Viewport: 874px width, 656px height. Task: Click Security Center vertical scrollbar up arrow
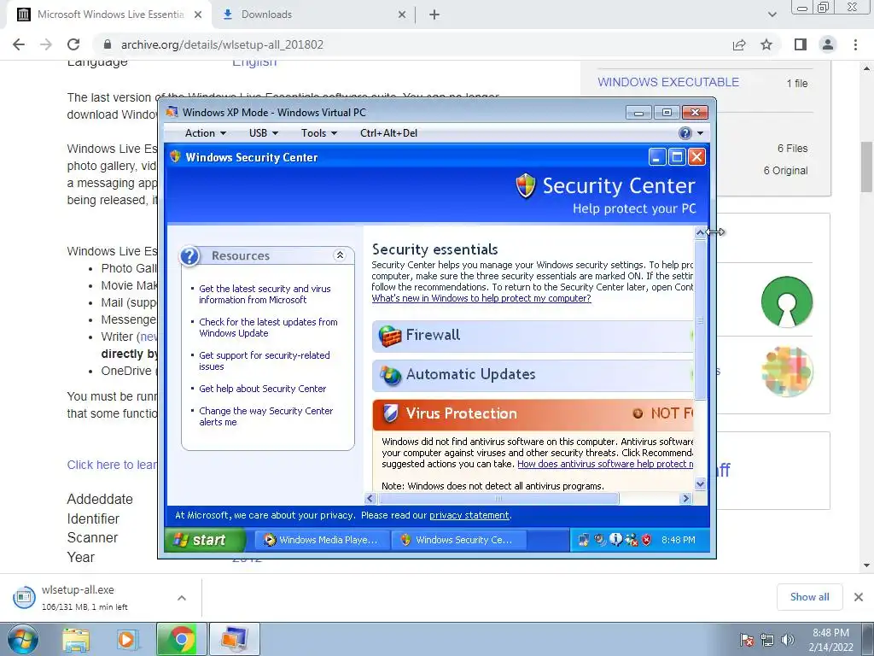tap(700, 232)
